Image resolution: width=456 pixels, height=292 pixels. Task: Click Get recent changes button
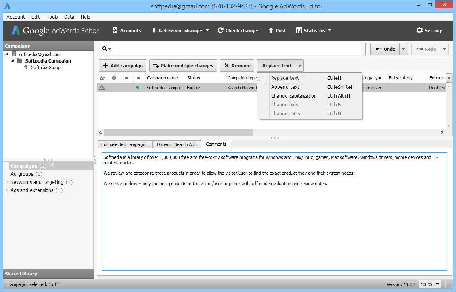(x=177, y=31)
